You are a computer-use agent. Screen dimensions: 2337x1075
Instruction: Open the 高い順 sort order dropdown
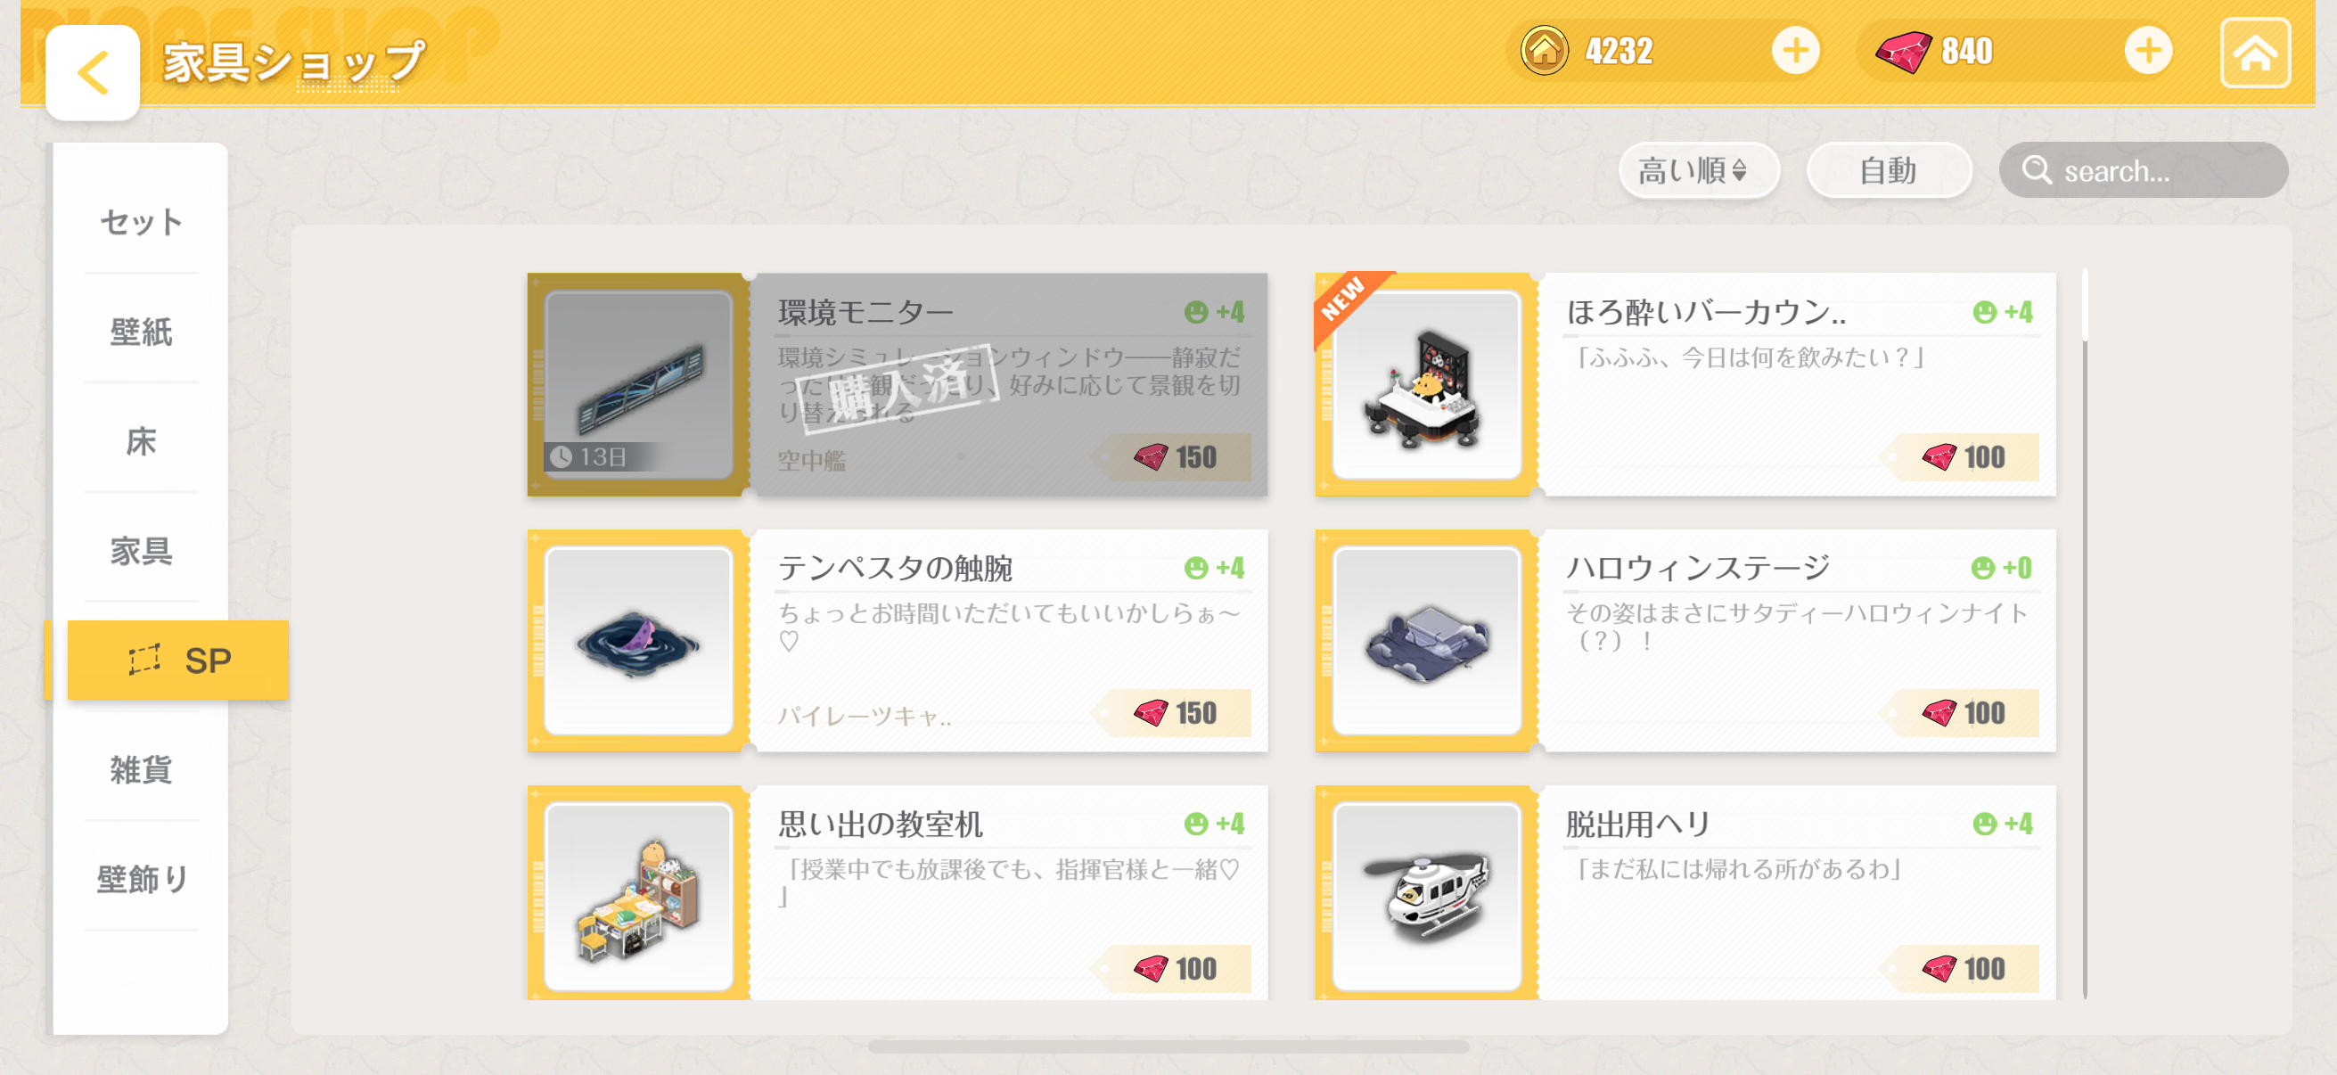(x=1698, y=170)
